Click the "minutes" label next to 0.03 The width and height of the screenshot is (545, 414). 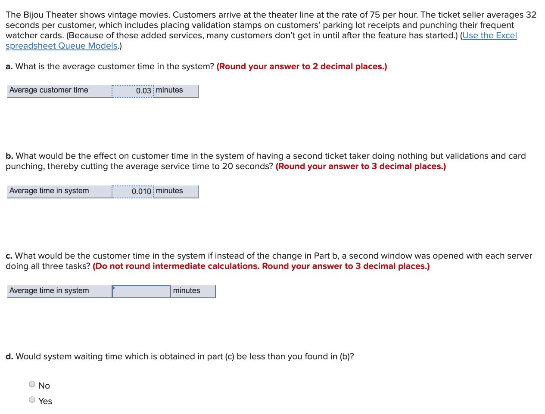(x=169, y=90)
